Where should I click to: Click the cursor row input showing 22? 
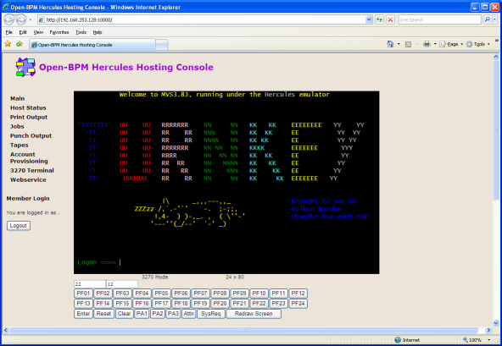[90, 284]
